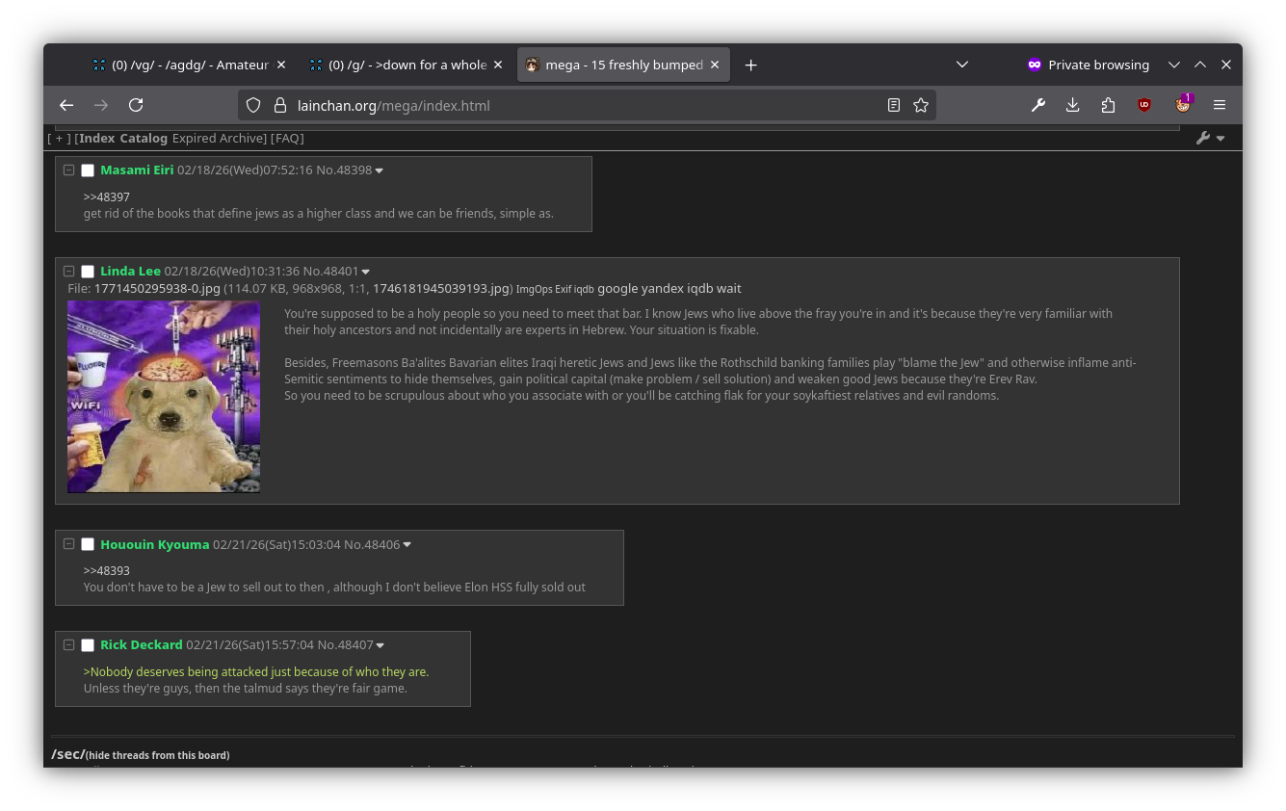Screen dimensions: 1286x811
Task: Tick the checkbox on Linda Lee's post
Action: pos(88,272)
